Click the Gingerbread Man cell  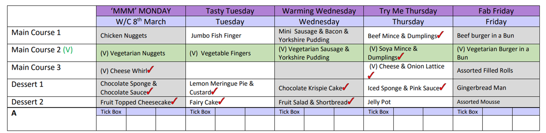point(496,88)
